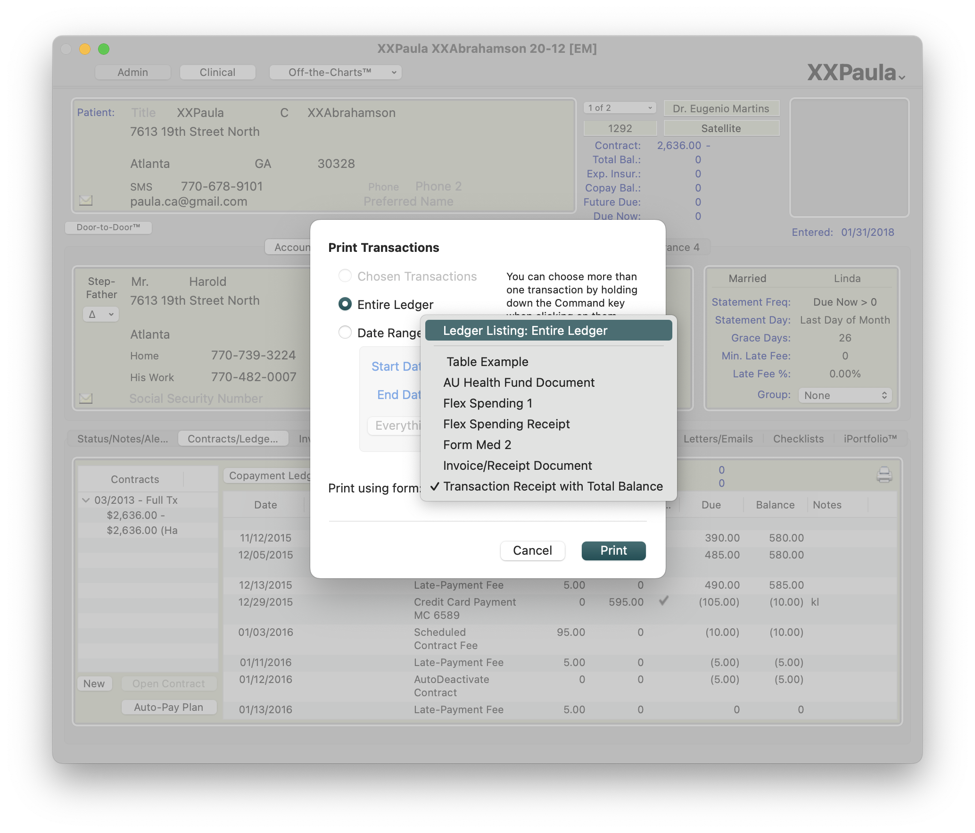Screen dimensions: 975x833
Task: Select the Entire Ledger radio button
Action: pyautogui.click(x=345, y=304)
